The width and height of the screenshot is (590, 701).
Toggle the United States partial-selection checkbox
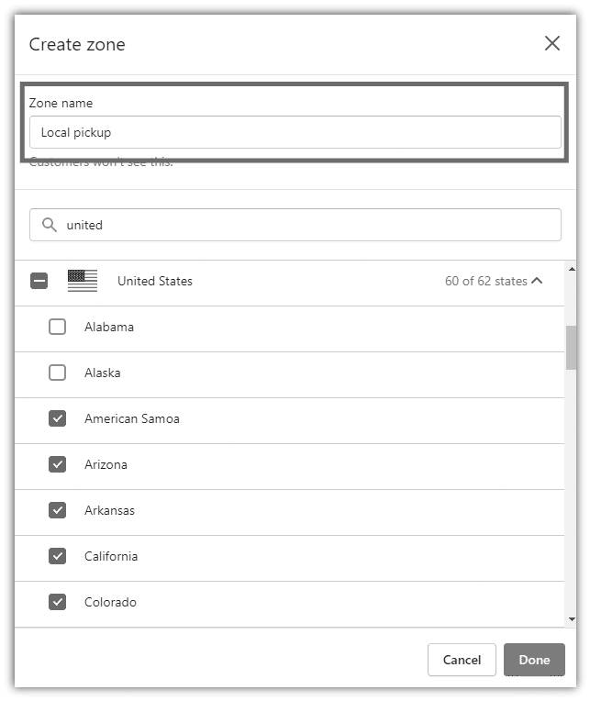pyautogui.click(x=39, y=281)
